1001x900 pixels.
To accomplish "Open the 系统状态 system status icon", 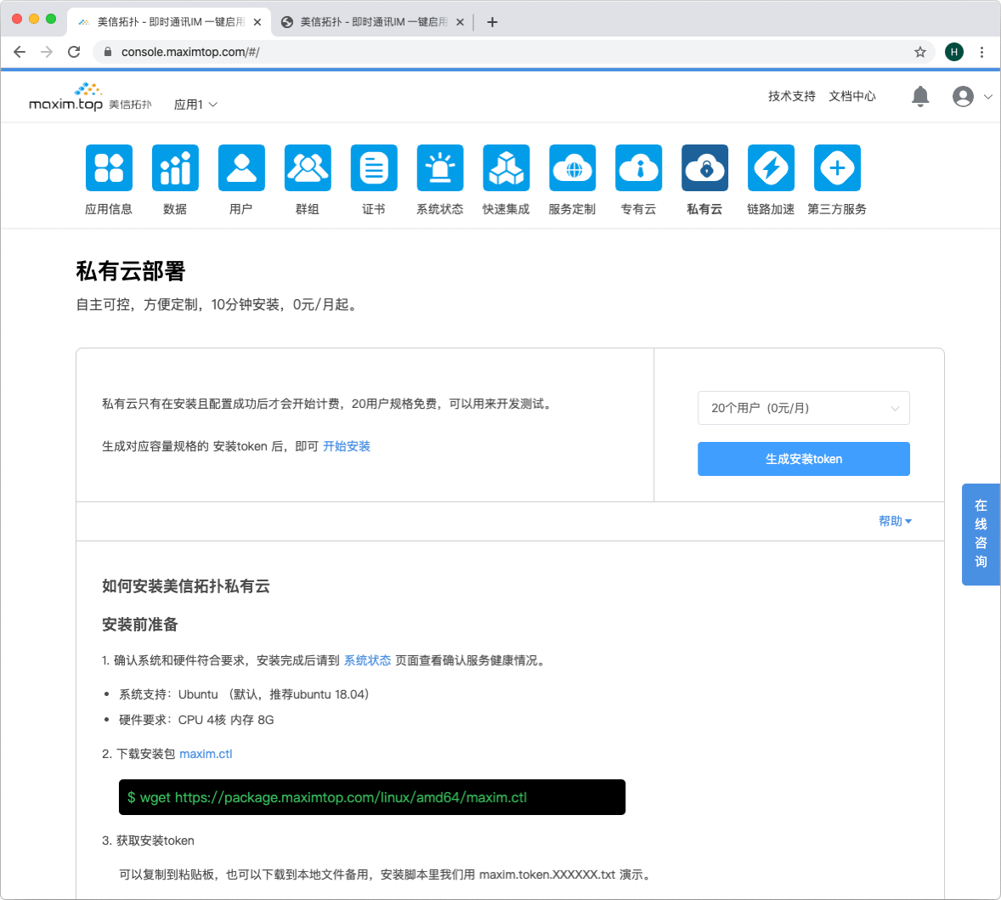I will [x=440, y=168].
